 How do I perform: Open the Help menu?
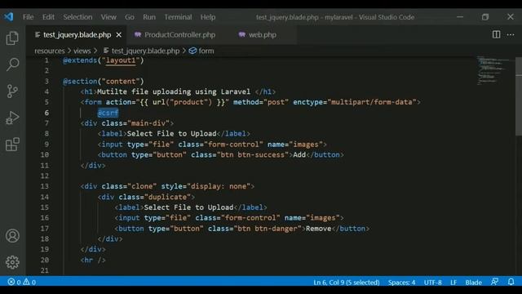coord(208,17)
